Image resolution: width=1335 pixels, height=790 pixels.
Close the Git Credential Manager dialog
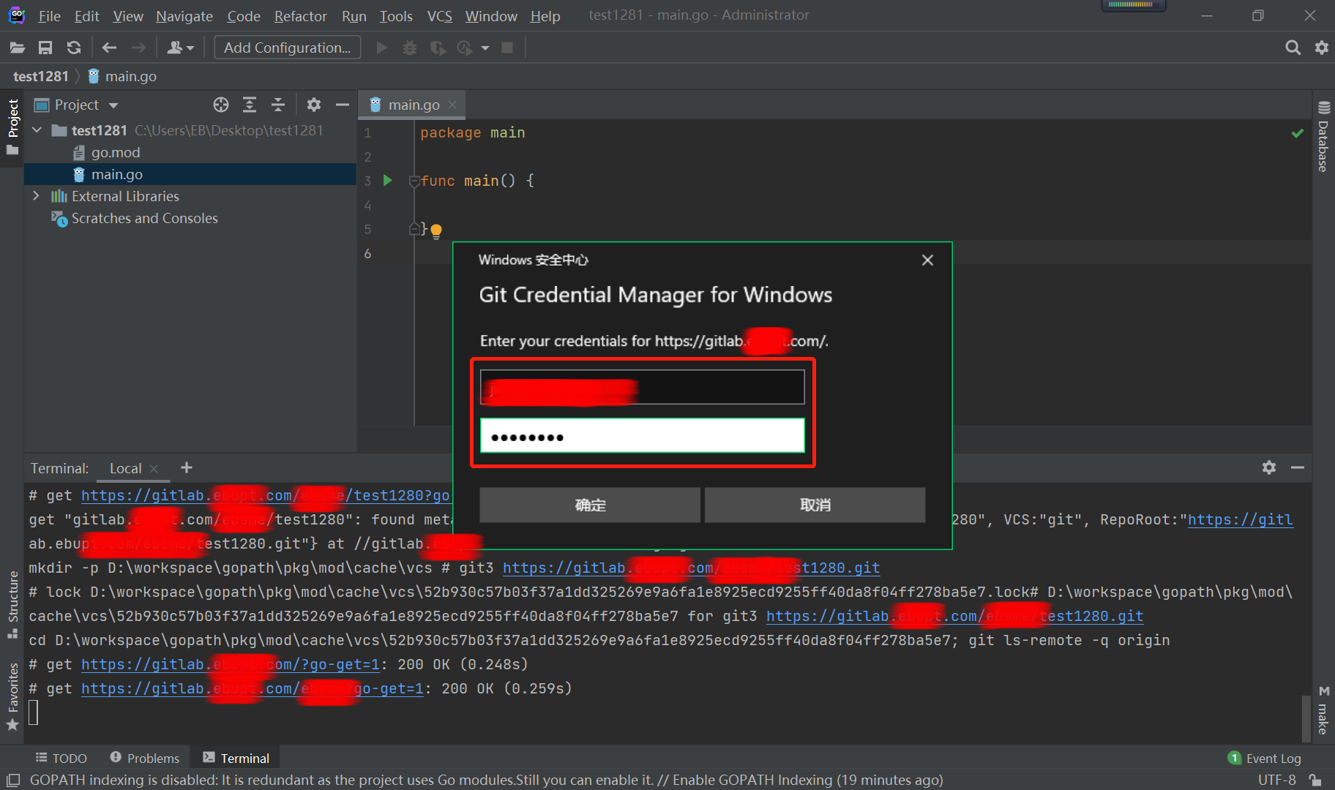point(927,260)
